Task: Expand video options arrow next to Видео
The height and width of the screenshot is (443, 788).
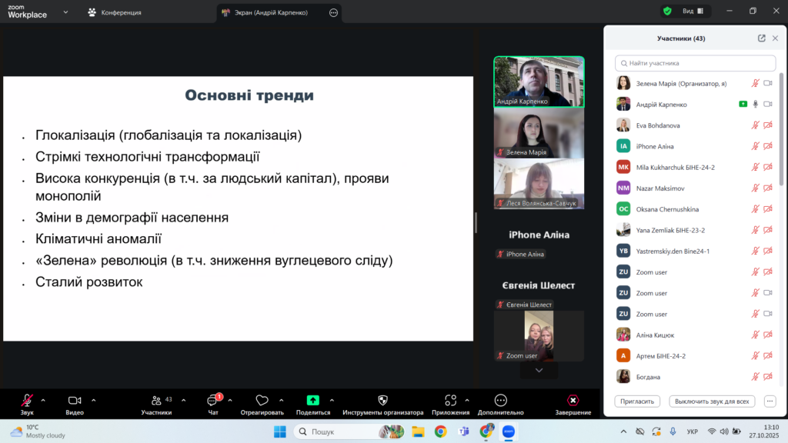Action: [94, 400]
